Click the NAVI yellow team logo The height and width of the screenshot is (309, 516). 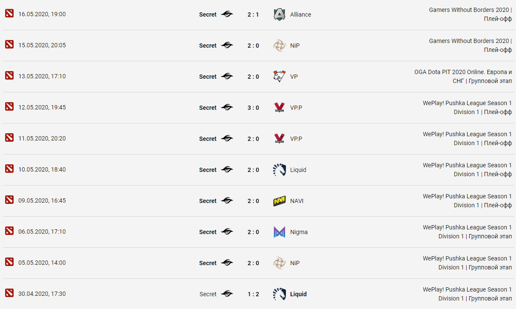pyautogui.click(x=280, y=201)
